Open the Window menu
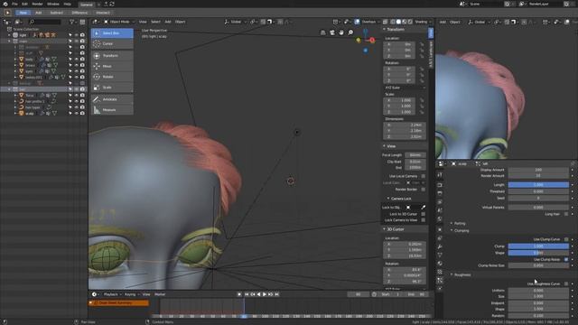The height and width of the screenshot is (325, 578). (53, 4)
